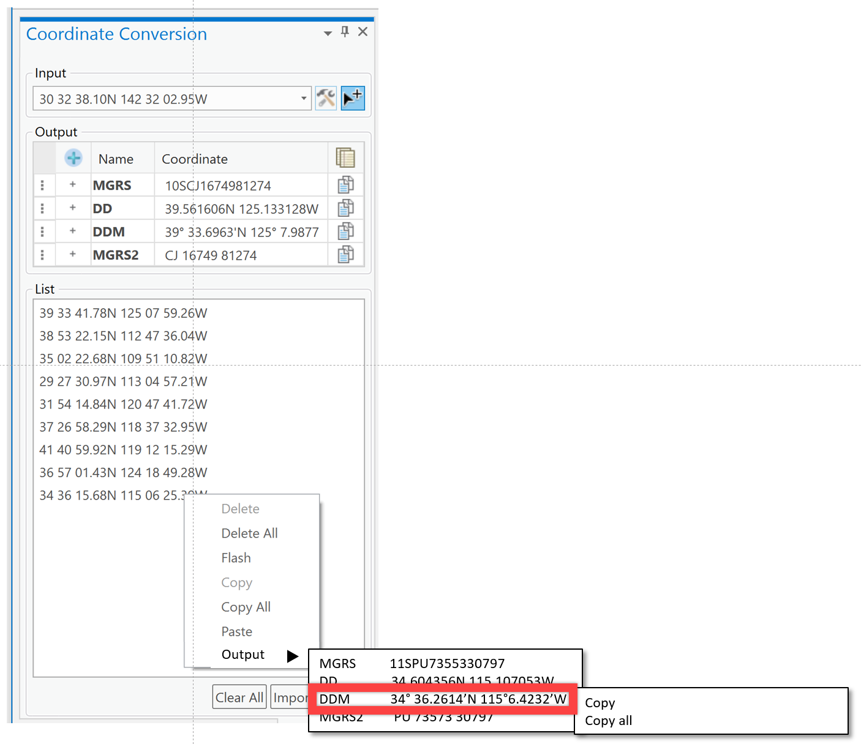Copy the MGRS2 coordinate with row icon
The height and width of the screenshot is (744, 861).
(x=345, y=255)
